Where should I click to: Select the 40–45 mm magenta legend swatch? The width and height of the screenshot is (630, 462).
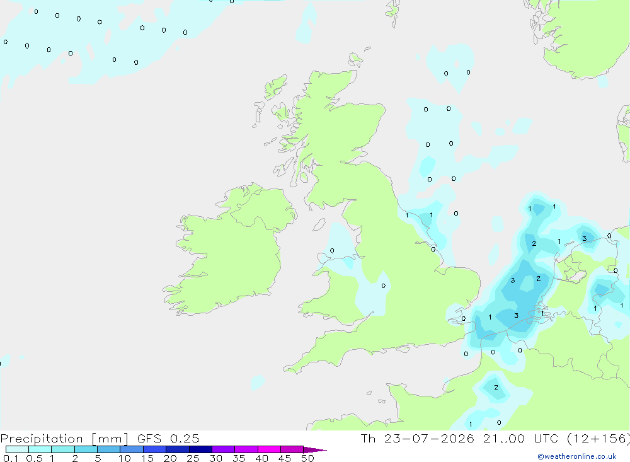pyautogui.click(x=269, y=449)
